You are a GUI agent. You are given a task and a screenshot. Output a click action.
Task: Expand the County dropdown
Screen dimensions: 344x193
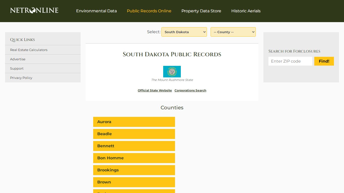tap(233, 32)
